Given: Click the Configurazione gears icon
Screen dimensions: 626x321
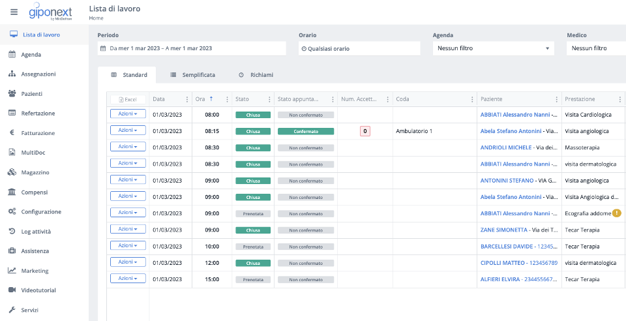Looking at the screenshot, I should click(x=12, y=211).
